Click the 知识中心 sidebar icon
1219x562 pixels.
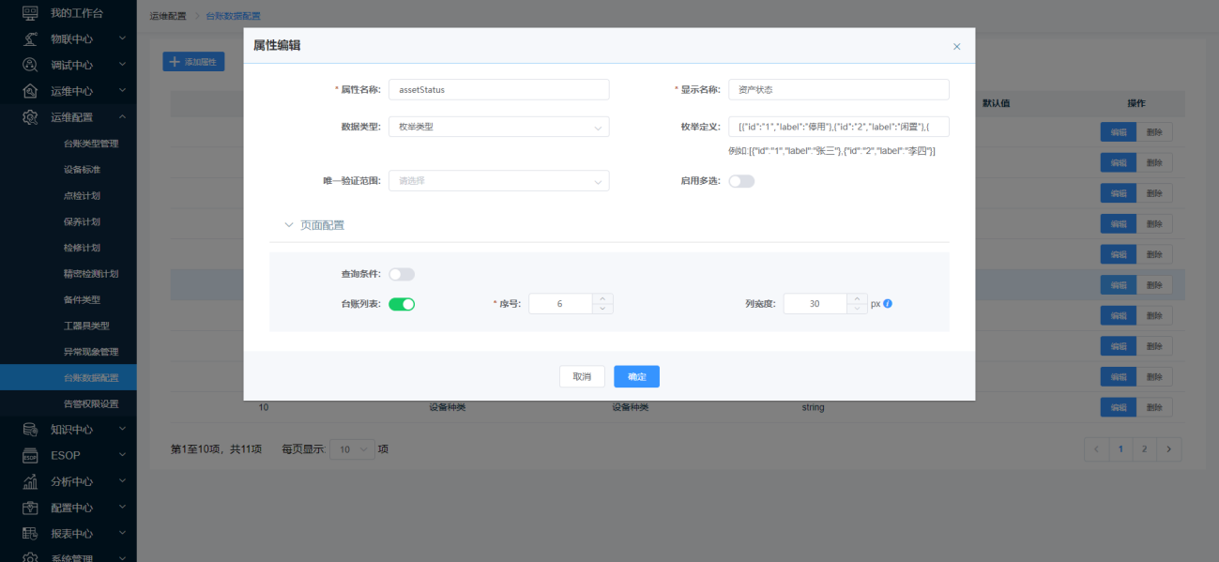pos(30,430)
